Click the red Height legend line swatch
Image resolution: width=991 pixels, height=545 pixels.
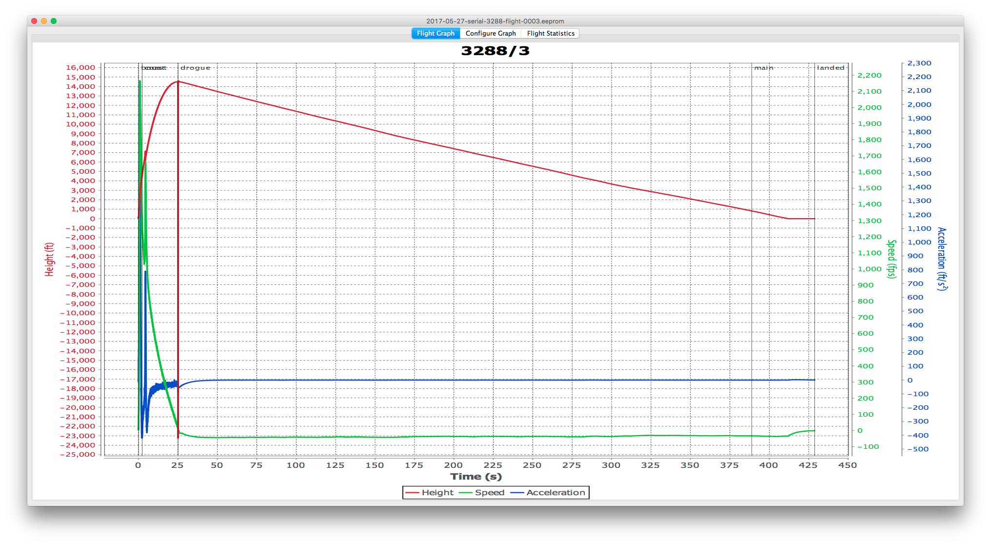click(x=412, y=493)
